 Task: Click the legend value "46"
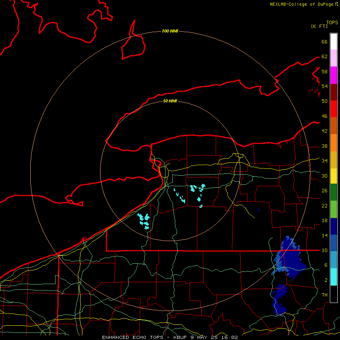pyautogui.click(x=325, y=116)
